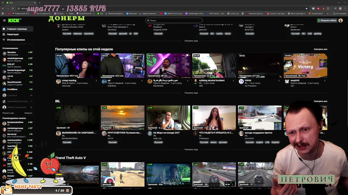The width and height of the screenshot is (348, 195).
Task: Click Смотреть все for IRL
Action: click(x=321, y=101)
